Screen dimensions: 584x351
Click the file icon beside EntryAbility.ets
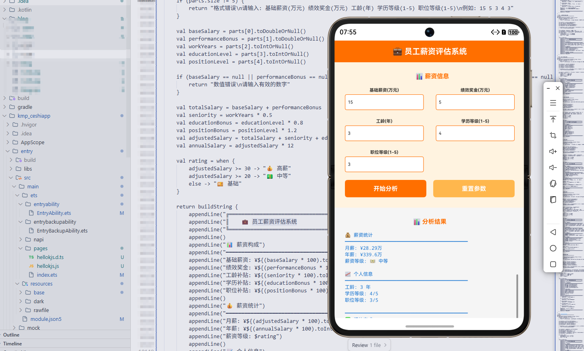(x=31, y=213)
